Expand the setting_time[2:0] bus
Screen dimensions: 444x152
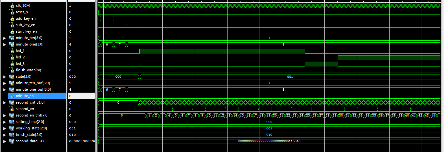click(4, 122)
